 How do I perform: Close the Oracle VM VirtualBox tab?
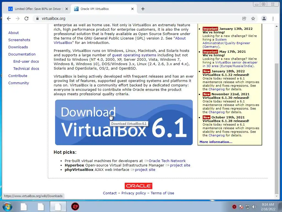[x=132, y=9]
